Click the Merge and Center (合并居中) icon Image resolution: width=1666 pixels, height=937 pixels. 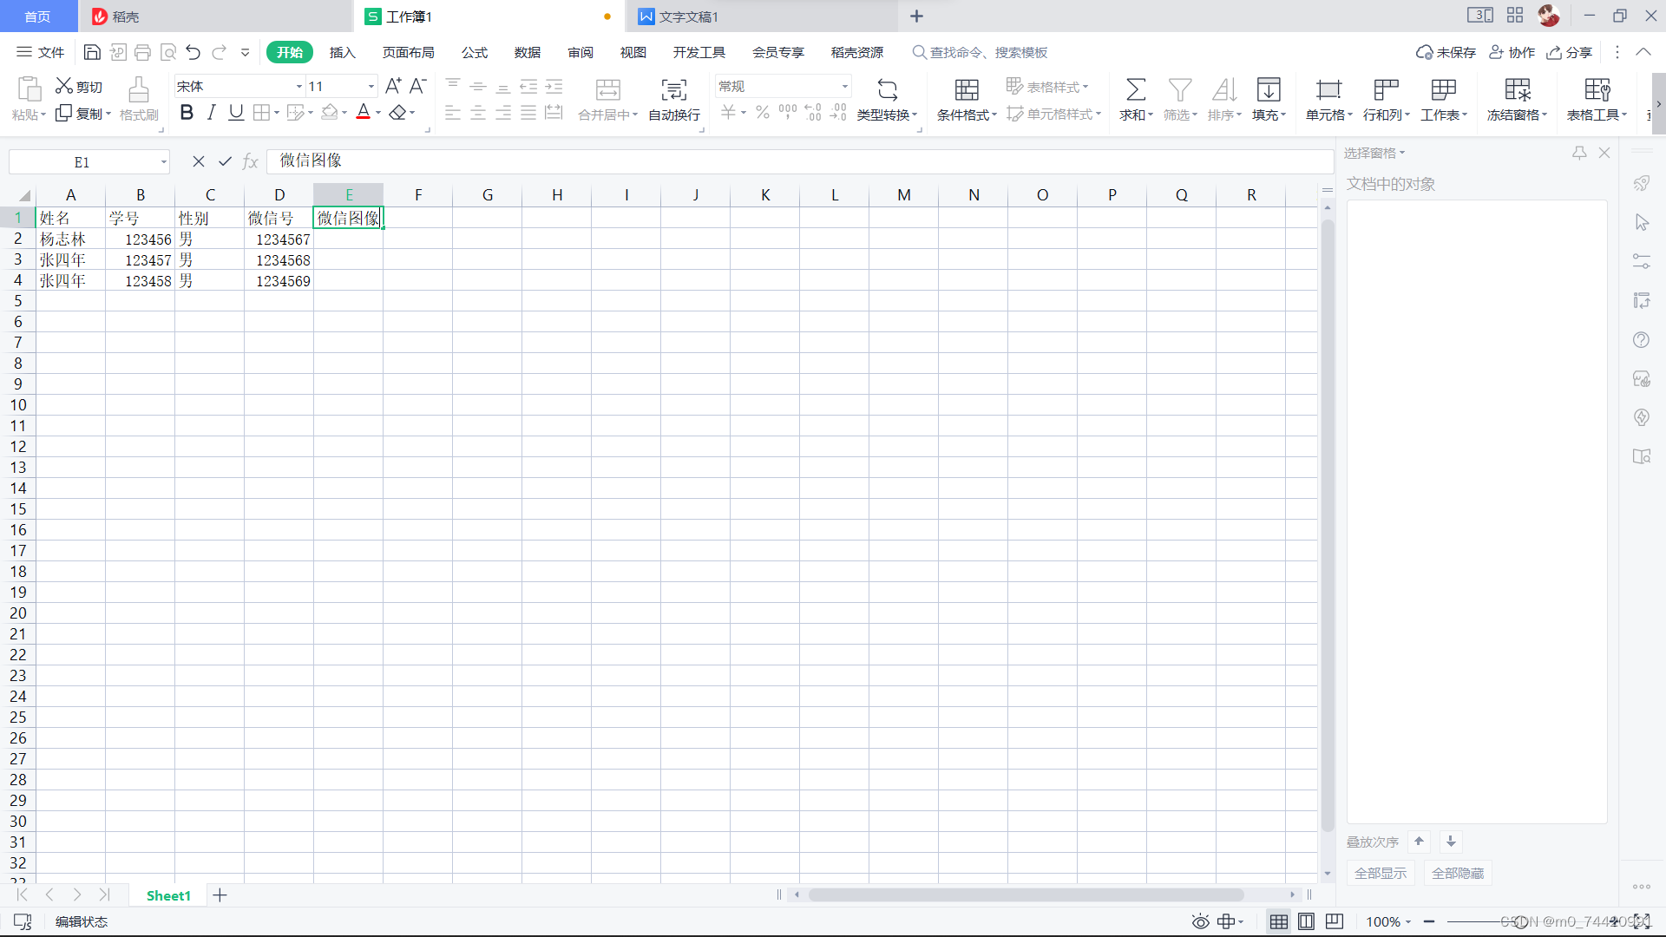pyautogui.click(x=607, y=90)
